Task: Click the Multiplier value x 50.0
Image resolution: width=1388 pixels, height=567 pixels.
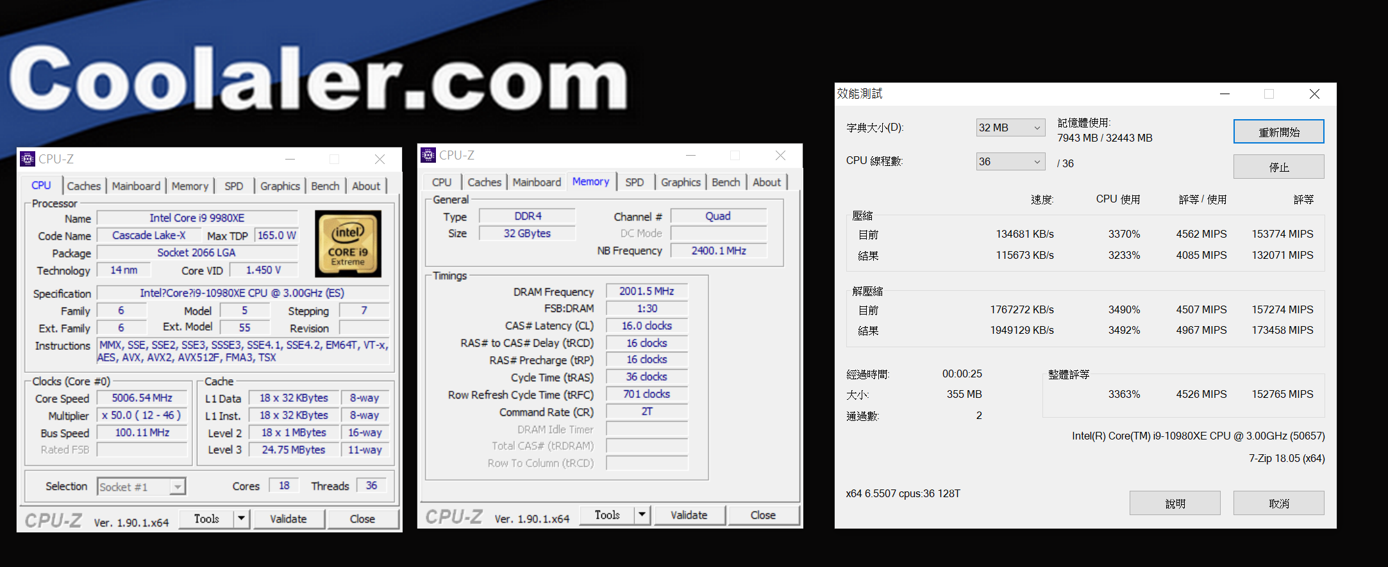Action: [142, 415]
